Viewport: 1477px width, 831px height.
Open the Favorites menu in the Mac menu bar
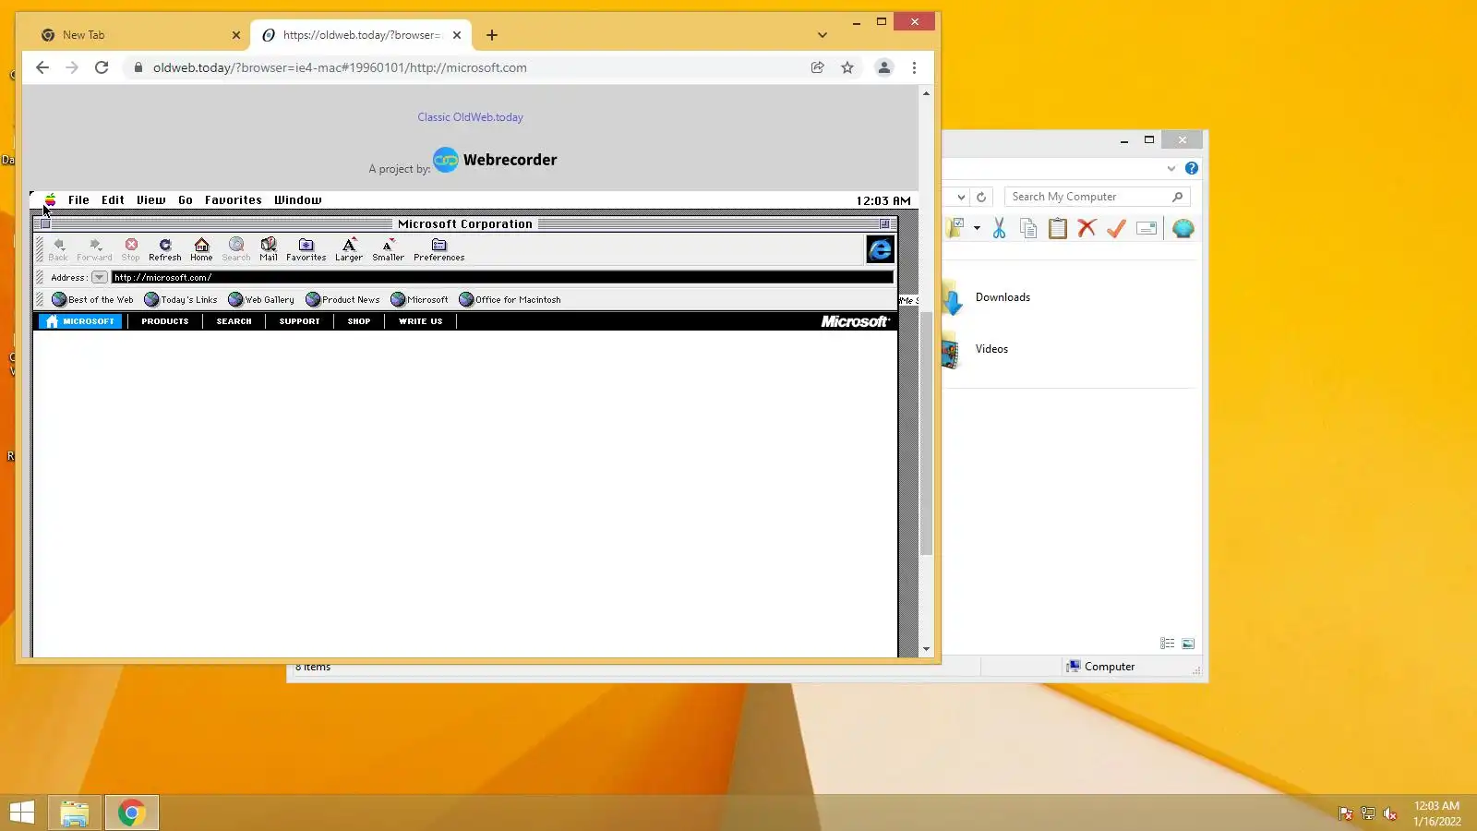coord(234,200)
